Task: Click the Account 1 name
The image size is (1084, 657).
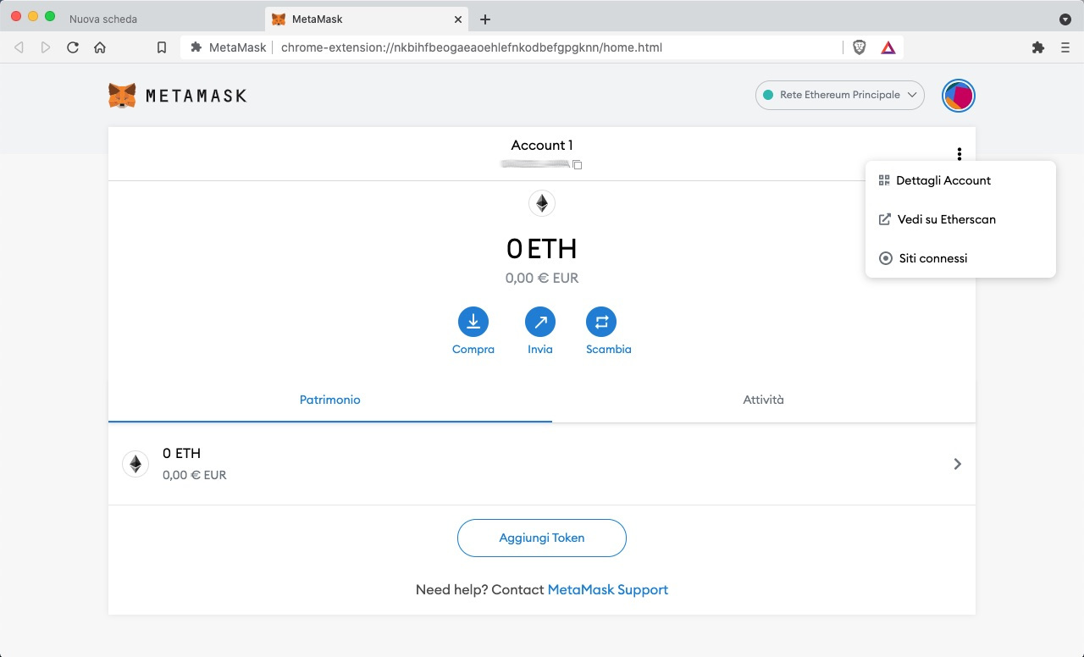Action: (x=542, y=145)
